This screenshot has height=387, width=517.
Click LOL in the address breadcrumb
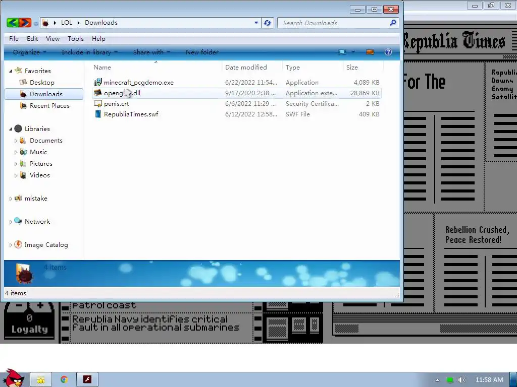[67, 23]
